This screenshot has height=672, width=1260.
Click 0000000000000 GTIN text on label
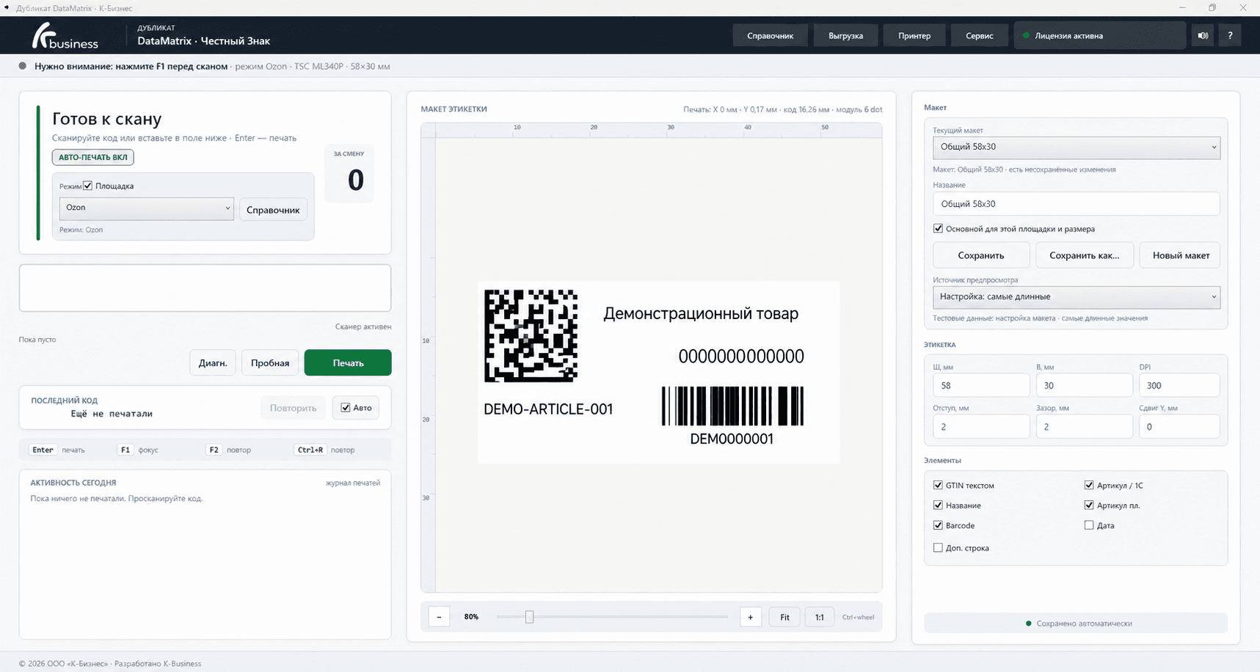coord(741,357)
